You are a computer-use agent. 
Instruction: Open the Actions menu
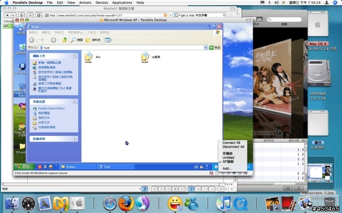point(85,3)
